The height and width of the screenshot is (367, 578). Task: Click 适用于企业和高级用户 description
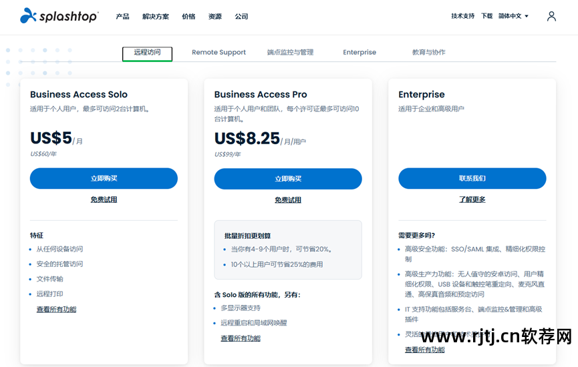pyautogui.click(x=431, y=109)
